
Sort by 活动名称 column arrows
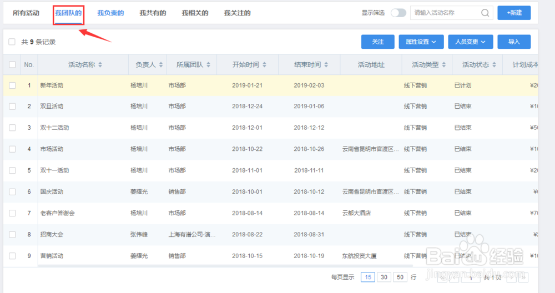coord(100,65)
